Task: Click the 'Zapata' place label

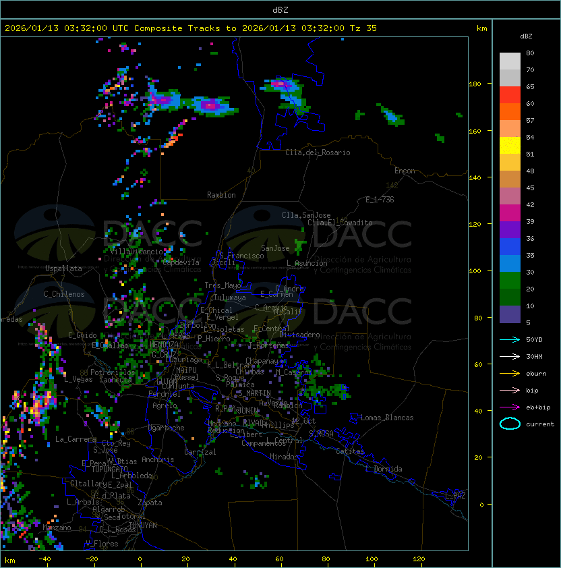Action: coord(150,503)
